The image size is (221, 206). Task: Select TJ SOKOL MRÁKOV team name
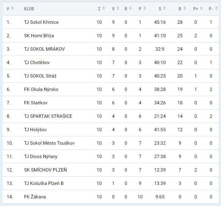[44, 49]
